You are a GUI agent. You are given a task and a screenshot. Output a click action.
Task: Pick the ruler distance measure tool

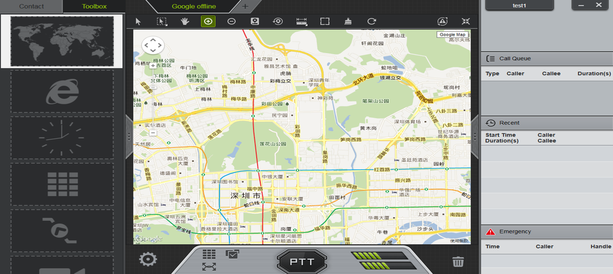[x=301, y=22]
